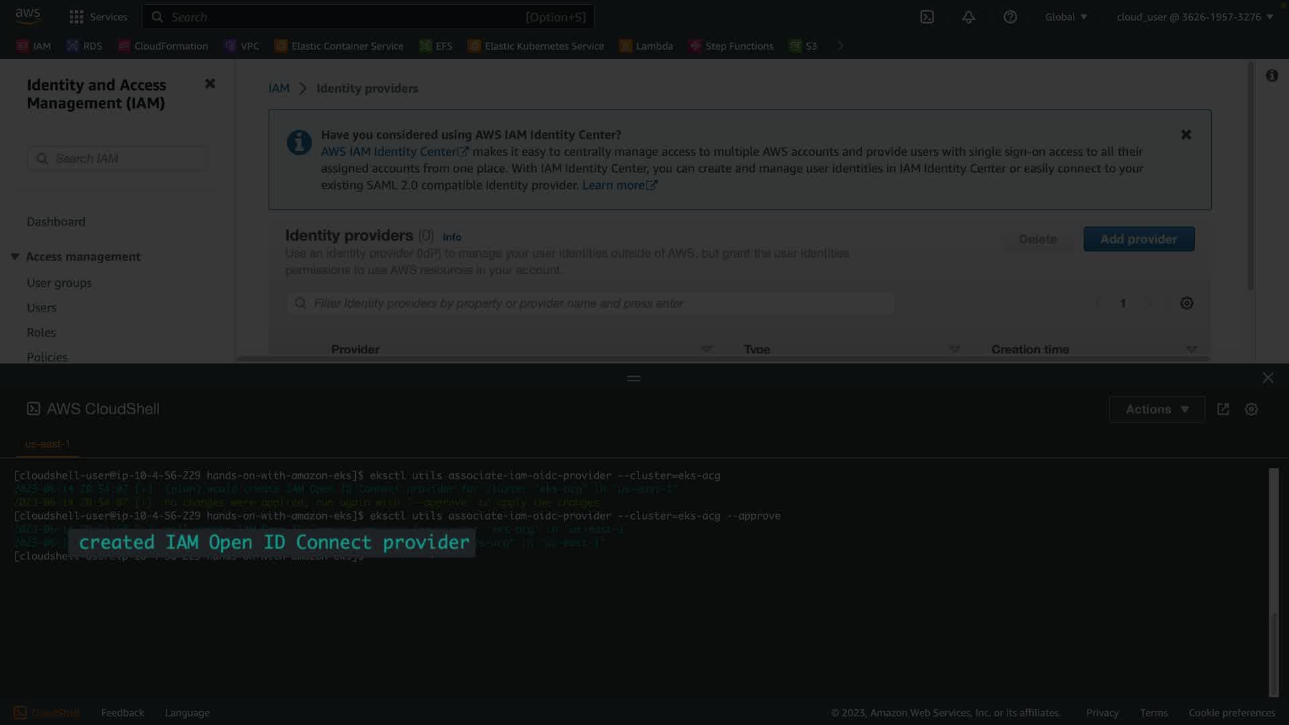Open CloudShell preferences gear
This screenshot has width=1289, height=725.
[1251, 409]
